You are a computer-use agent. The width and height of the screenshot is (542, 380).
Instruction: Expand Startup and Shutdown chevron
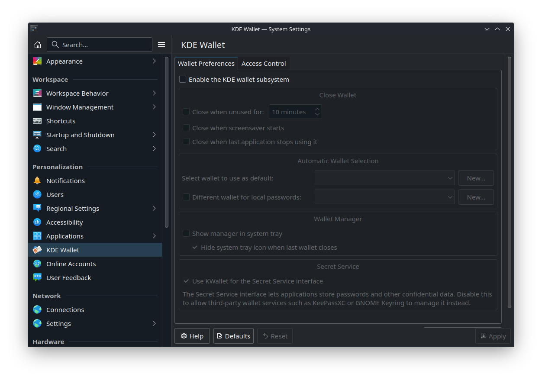[x=154, y=135]
